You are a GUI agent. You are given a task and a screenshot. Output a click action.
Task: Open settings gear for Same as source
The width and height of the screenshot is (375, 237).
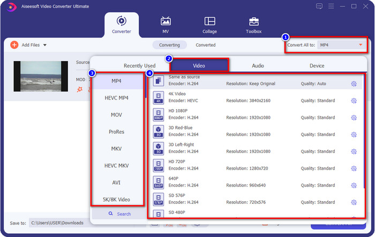[x=354, y=84]
